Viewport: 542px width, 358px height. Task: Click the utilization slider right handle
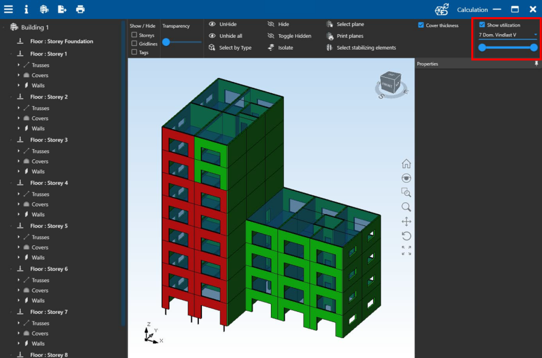coord(534,48)
